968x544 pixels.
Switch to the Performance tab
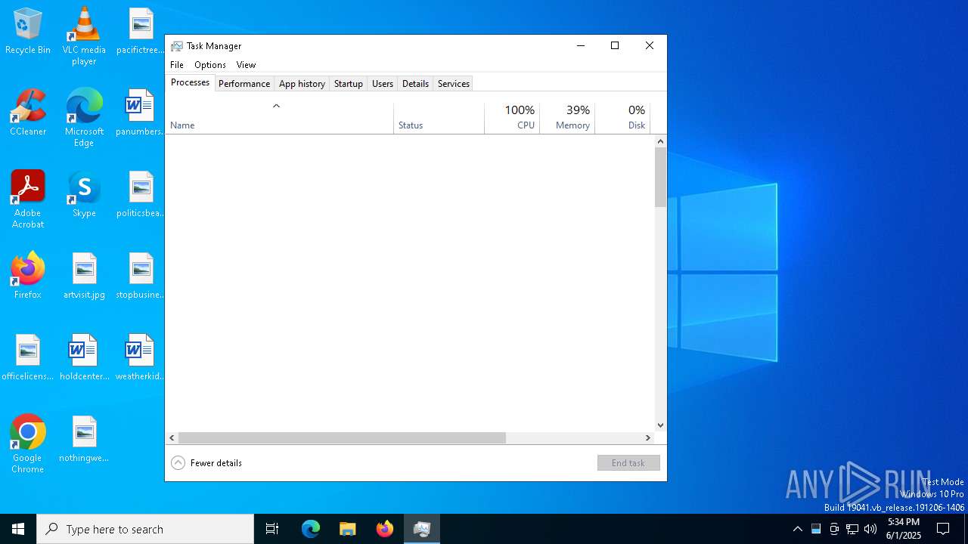[x=244, y=84]
